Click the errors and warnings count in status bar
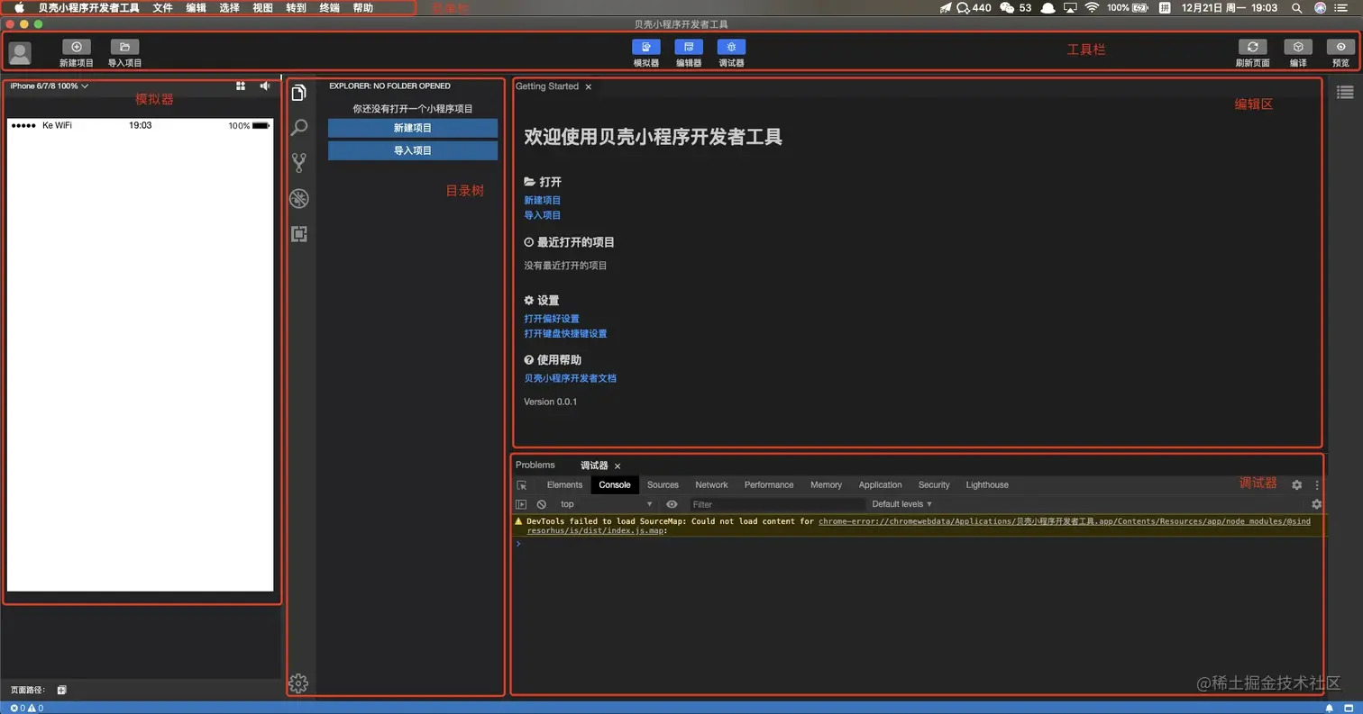 click(x=27, y=708)
